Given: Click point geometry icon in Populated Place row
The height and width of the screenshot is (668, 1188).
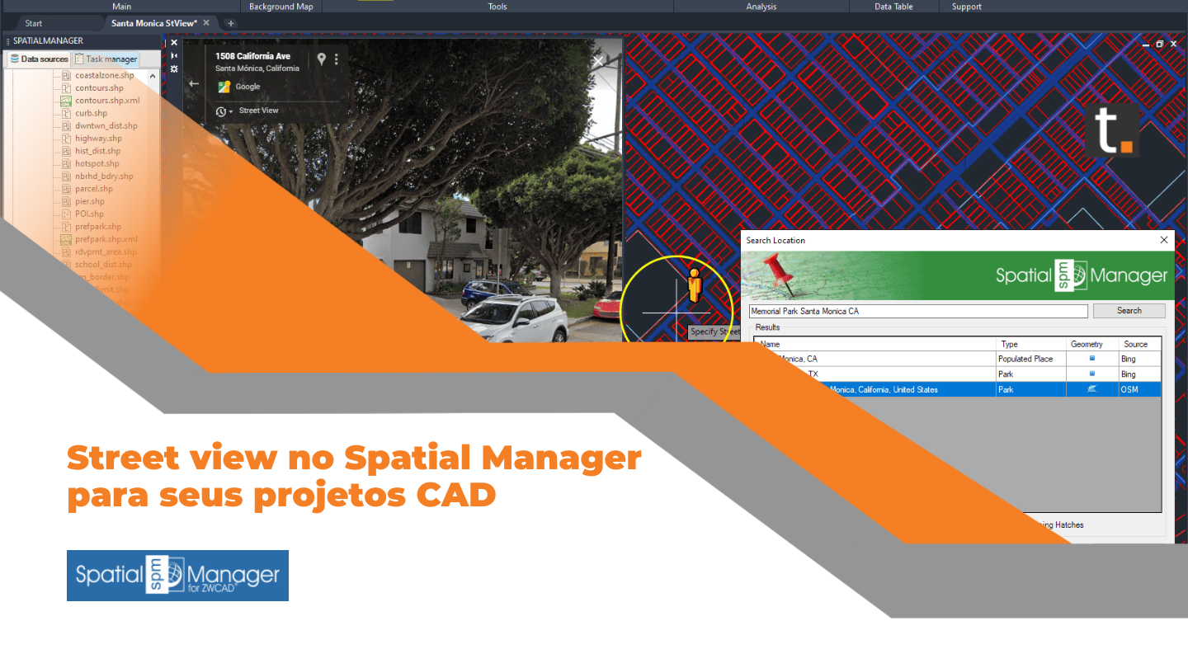Looking at the screenshot, I should coord(1092,359).
